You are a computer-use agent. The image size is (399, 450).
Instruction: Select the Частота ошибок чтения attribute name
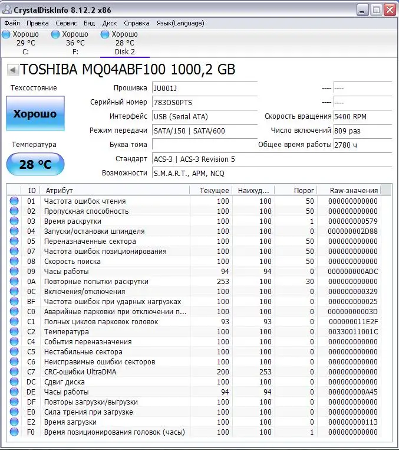(85, 201)
